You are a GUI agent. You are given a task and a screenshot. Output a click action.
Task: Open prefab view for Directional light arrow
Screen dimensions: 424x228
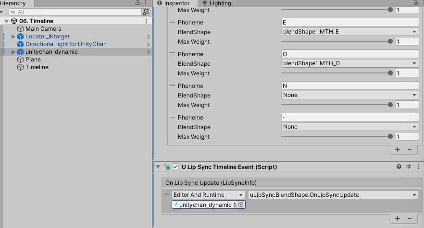coord(148,44)
